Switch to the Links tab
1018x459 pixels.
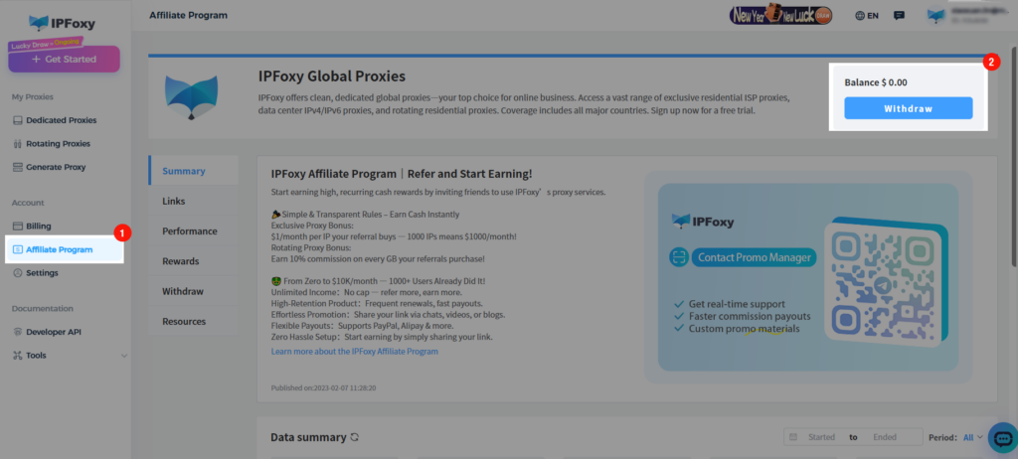[x=174, y=201]
